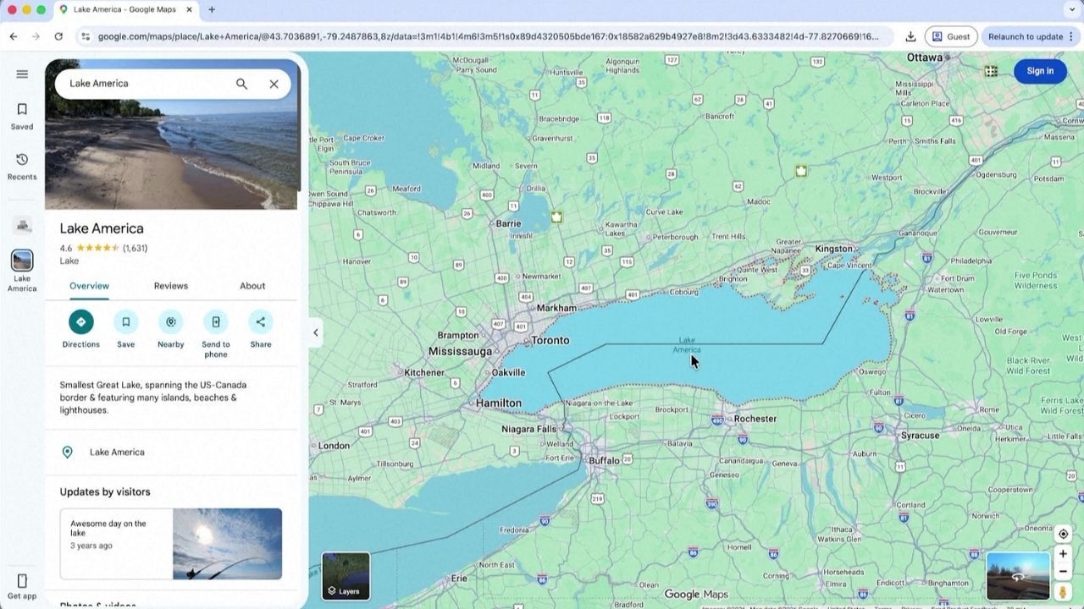Collapse the side panel with the arrow
This screenshot has width=1084, height=609.
(316, 332)
